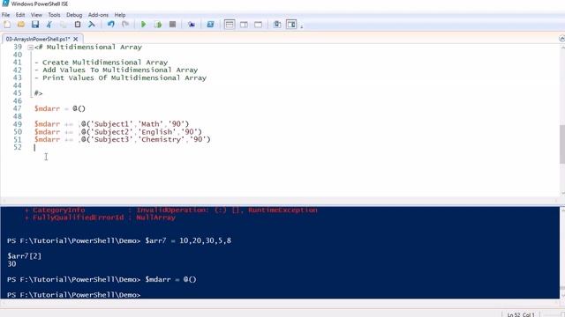Show the Command window icon
565x317 pixels.
pyautogui.click(x=276, y=25)
